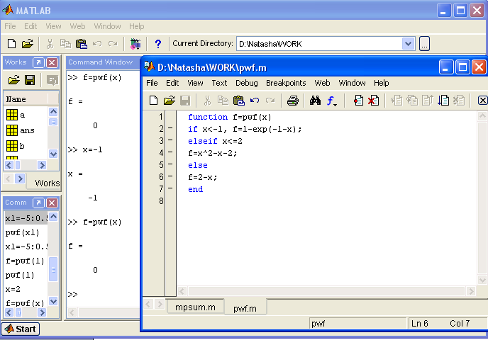Screen dimensions: 488x340
Task: Click Load data icon in Workspace panel
Action: point(13,80)
